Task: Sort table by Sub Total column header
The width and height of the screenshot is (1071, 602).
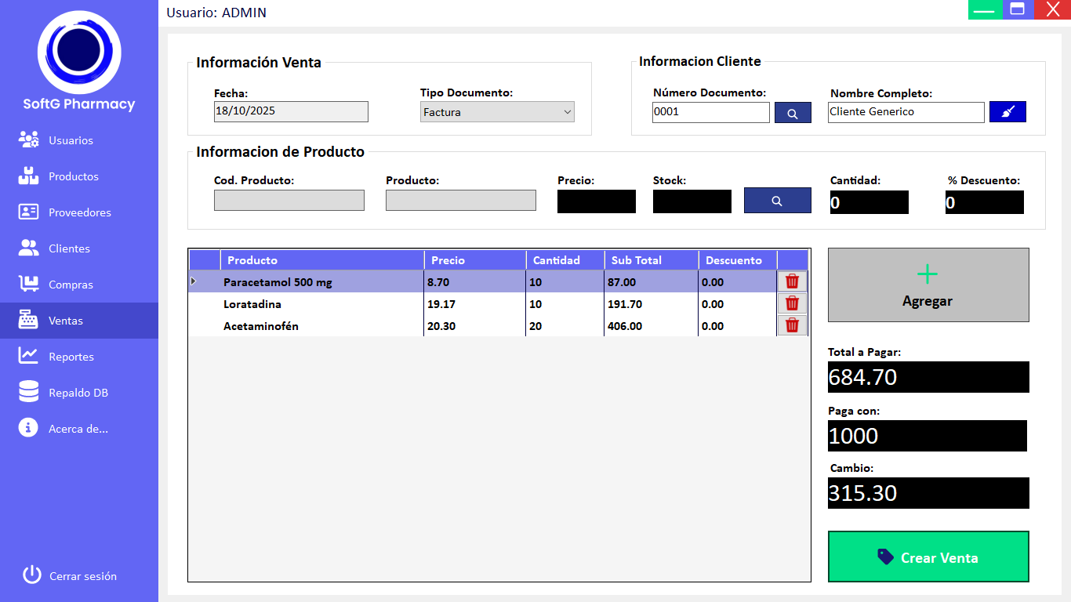Action: pyautogui.click(x=651, y=260)
